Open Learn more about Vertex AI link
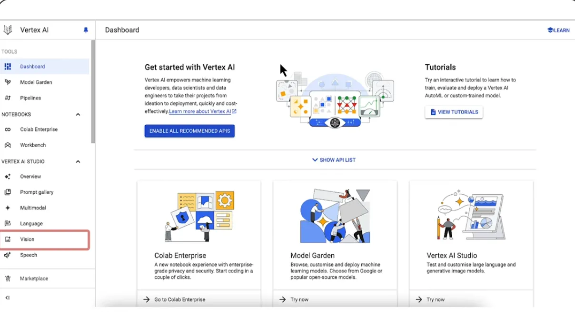Viewport: 575px width, 319px height. [203, 111]
